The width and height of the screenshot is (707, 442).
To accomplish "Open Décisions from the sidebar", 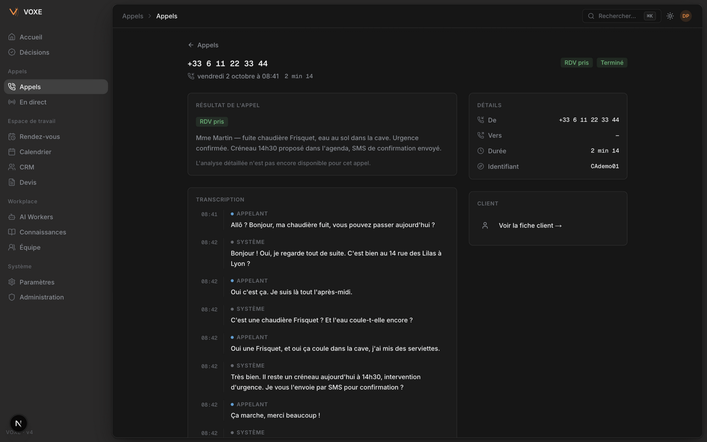I will (x=55, y=53).
